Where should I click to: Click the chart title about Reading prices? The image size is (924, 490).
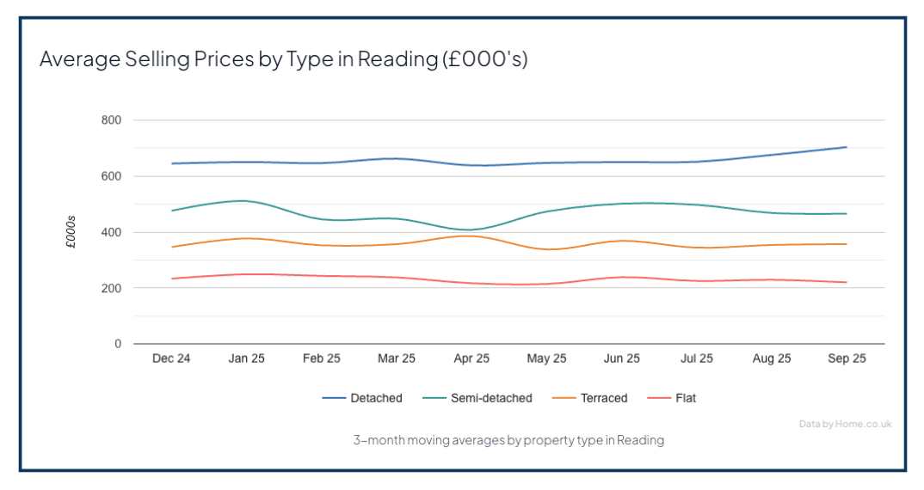(283, 60)
